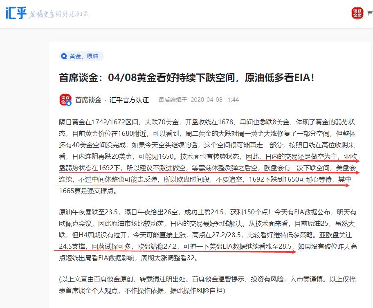The height and width of the screenshot is (308, 373).
Task: Open the author's red avatar below the title
Action: pos(65,100)
